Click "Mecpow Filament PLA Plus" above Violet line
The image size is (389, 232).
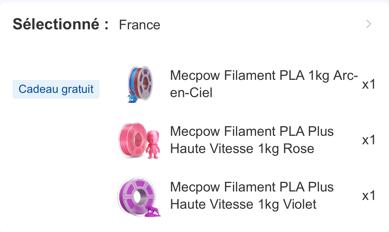(x=252, y=187)
